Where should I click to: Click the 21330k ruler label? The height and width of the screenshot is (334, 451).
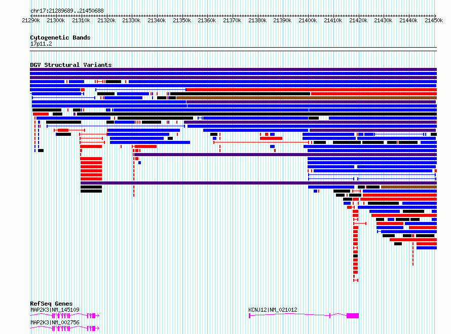(131, 20)
